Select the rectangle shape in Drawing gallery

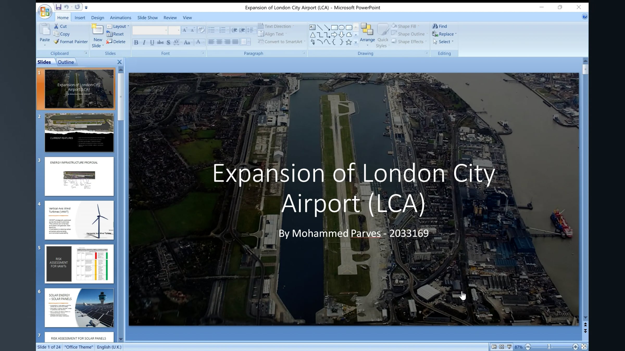pyautogui.click(x=334, y=28)
